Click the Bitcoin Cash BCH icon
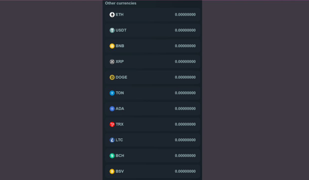 [112, 156]
